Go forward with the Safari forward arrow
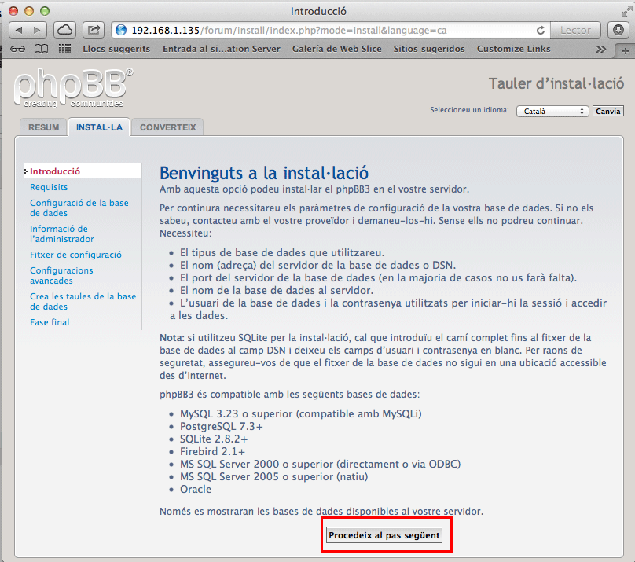 click(x=37, y=30)
